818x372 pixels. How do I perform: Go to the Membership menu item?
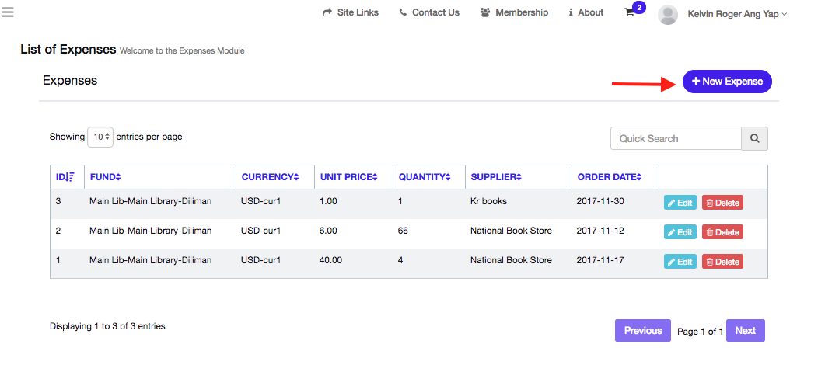(x=514, y=12)
